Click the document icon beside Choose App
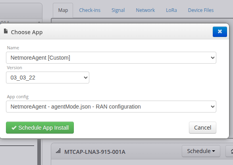This screenshot has width=233, height=165. [6, 31]
